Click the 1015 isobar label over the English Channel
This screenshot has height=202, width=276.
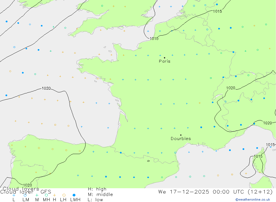(x=154, y=39)
